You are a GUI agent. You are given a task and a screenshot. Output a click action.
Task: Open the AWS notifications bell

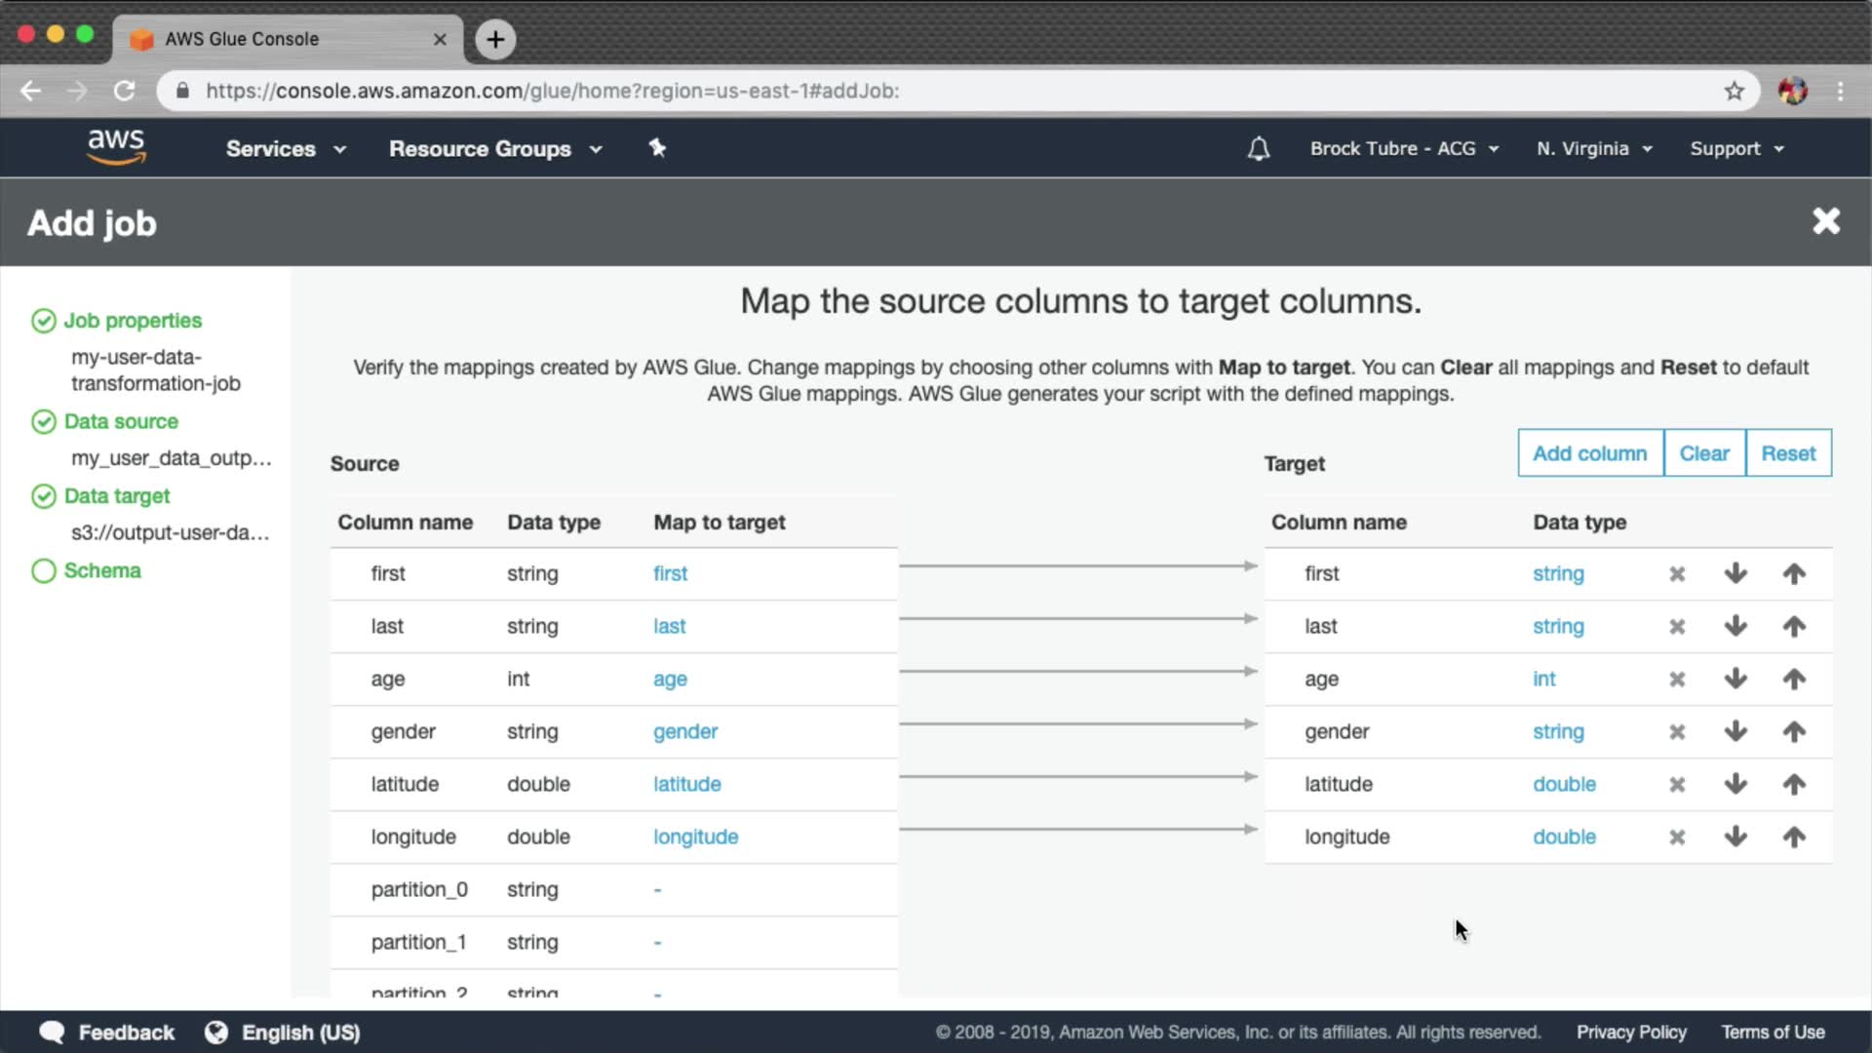(1259, 149)
